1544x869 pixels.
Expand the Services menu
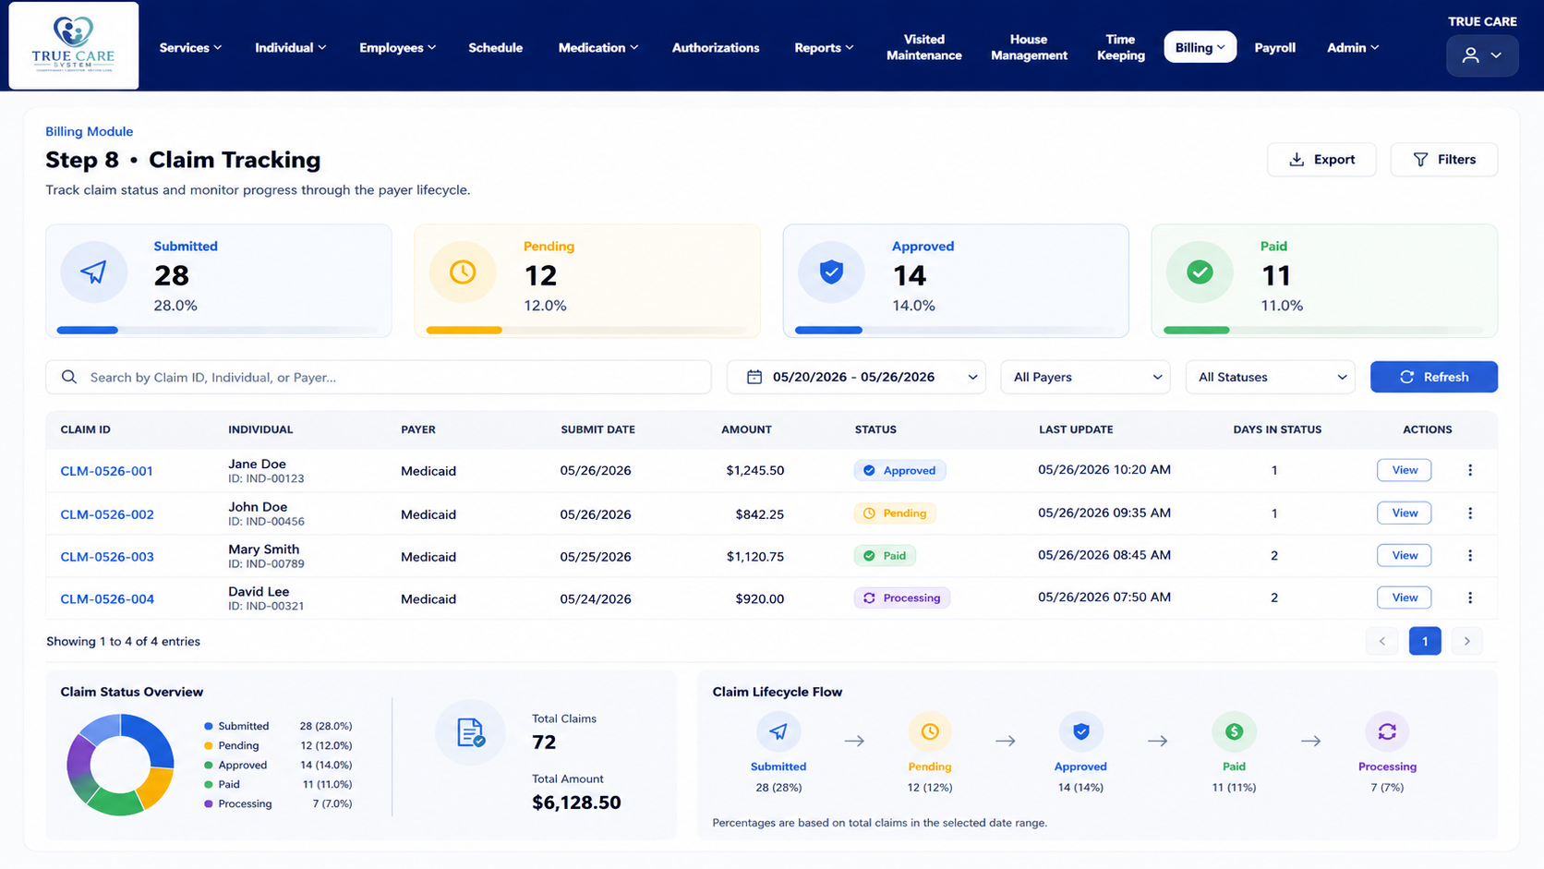tap(190, 47)
